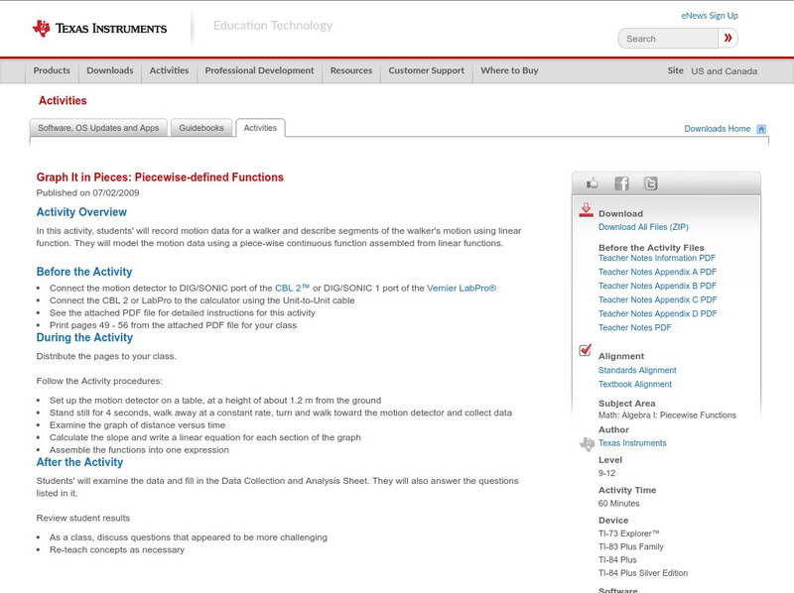Click the After the Activity heading
The width and height of the screenshot is (794, 593).
pyautogui.click(x=79, y=462)
